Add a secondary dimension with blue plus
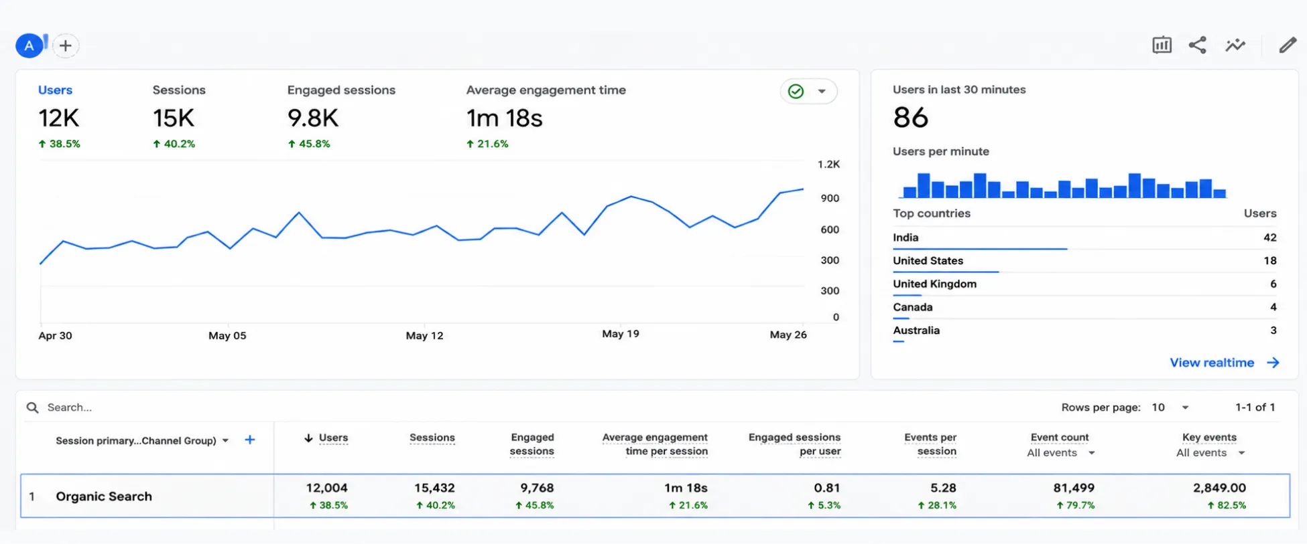1307x544 pixels. [249, 440]
